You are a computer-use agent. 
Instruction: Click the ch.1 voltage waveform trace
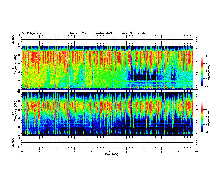tap(108, 39)
